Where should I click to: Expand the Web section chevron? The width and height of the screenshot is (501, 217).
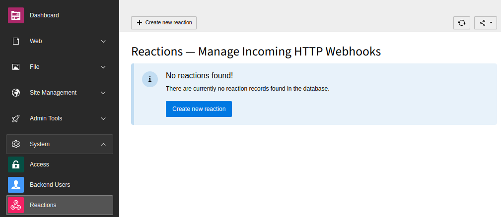[103, 41]
